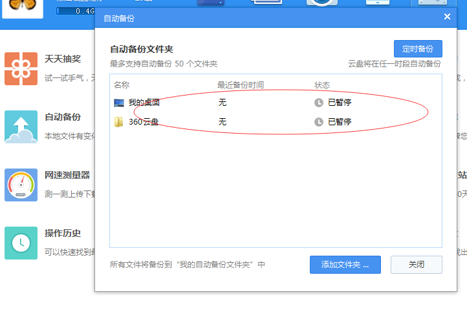Click the 自动备份 cloud upload icon

[x=21, y=127]
